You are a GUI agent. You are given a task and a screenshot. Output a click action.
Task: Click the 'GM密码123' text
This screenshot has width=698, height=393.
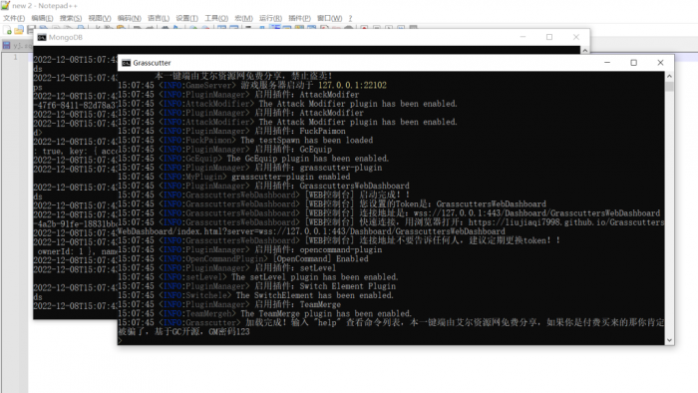(x=228, y=331)
